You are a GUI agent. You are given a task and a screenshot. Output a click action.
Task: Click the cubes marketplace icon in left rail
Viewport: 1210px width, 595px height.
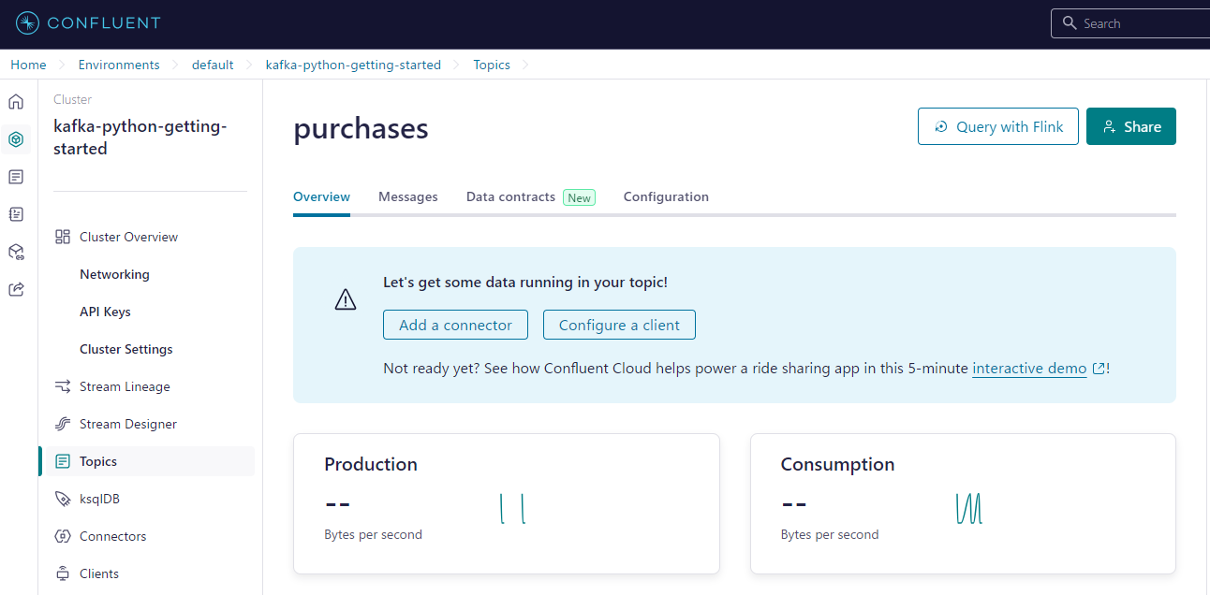(x=16, y=252)
